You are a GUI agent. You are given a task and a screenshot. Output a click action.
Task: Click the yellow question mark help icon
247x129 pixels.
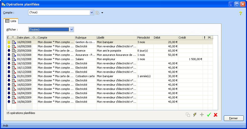[x=240, y=13]
